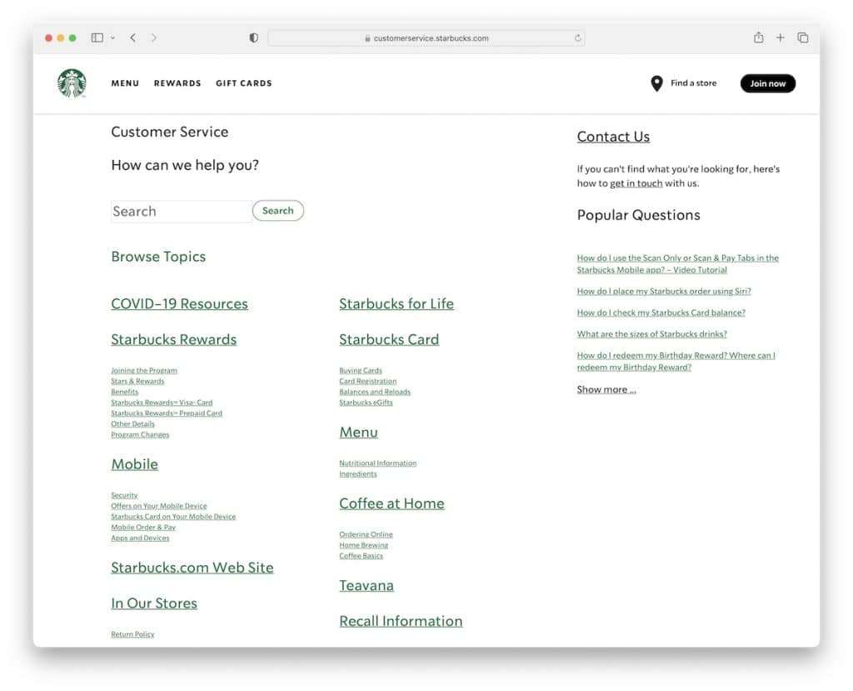853x691 pixels.
Task: Open the Security link under Mobile
Action: [124, 495]
